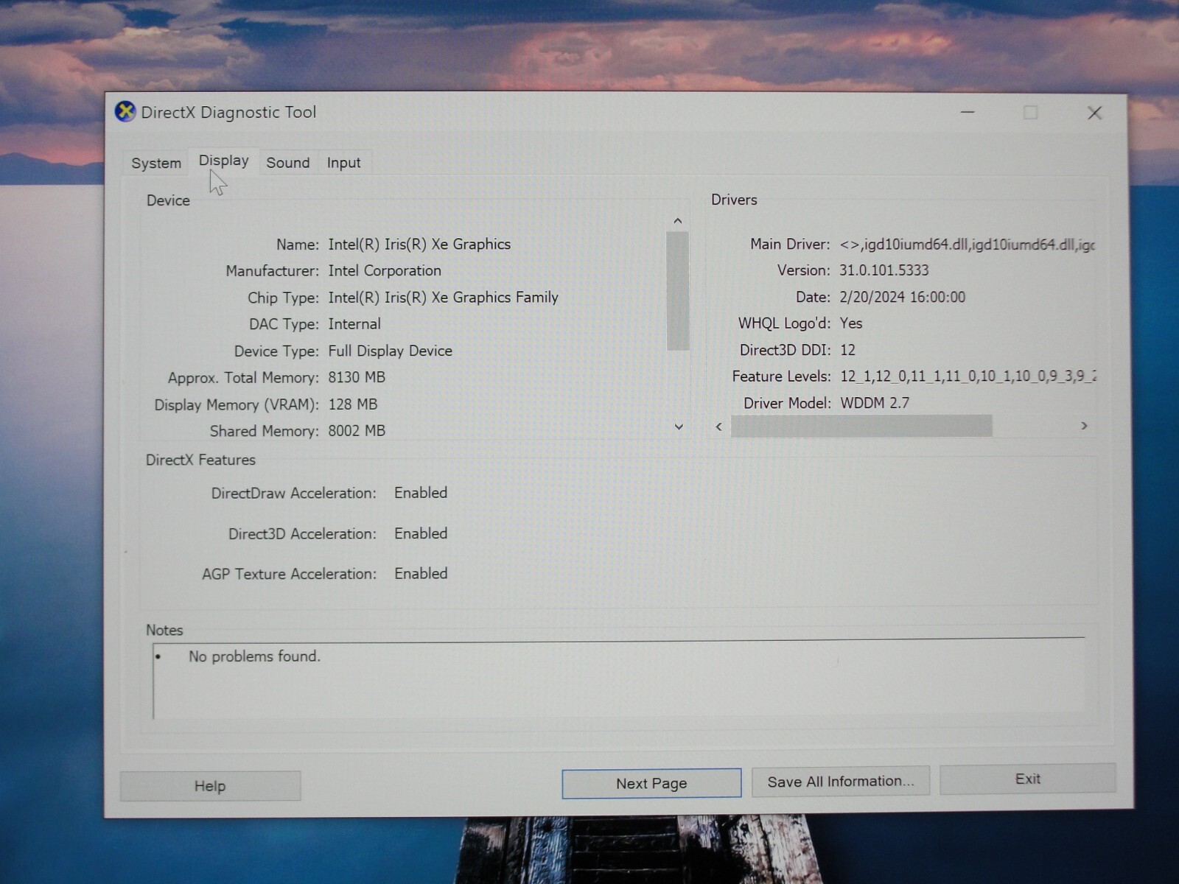Click the Exit button
The width and height of the screenshot is (1179, 884).
1028,779
